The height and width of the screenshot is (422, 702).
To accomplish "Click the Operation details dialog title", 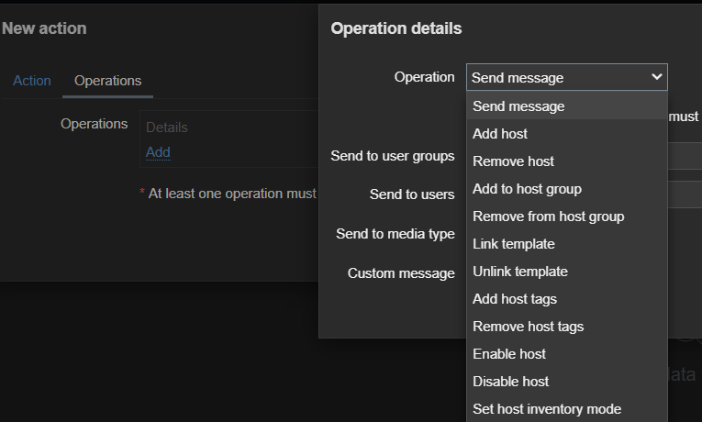I will pyautogui.click(x=396, y=28).
